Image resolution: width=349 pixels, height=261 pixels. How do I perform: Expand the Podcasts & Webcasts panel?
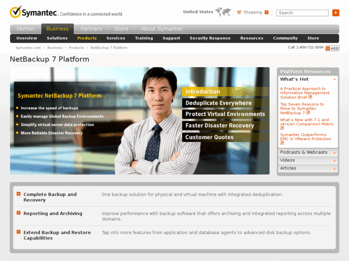[x=308, y=152]
